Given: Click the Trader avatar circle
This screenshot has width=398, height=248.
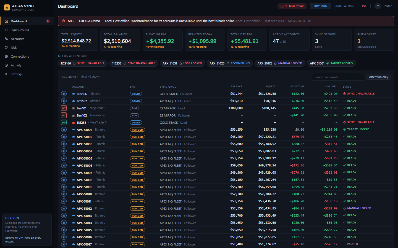Looking at the screenshot, I should tap(378, 6).
